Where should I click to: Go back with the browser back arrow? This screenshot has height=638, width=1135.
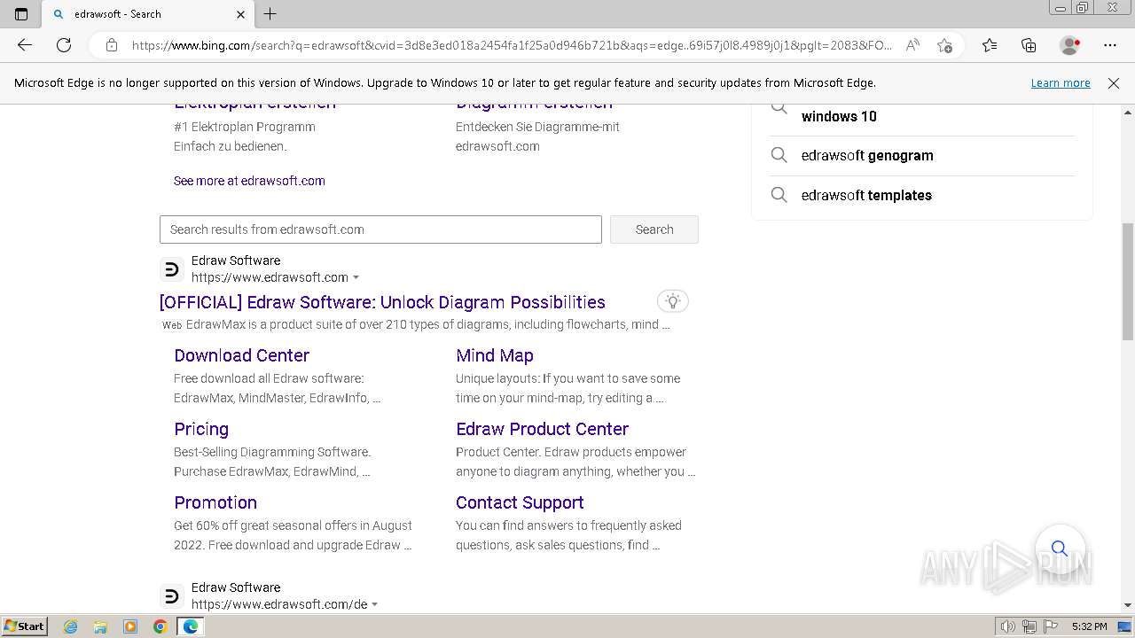pyautogui.click(x=25, y=45)
